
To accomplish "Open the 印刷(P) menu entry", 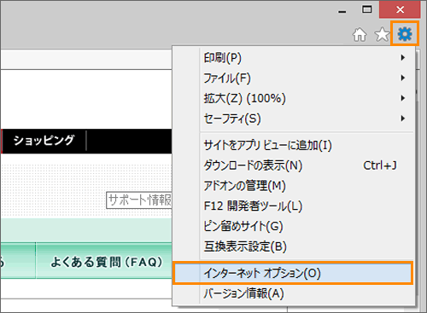I will tap(293, 58).
